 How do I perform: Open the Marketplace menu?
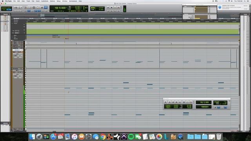pyautogui.click(x=73, y=1)
